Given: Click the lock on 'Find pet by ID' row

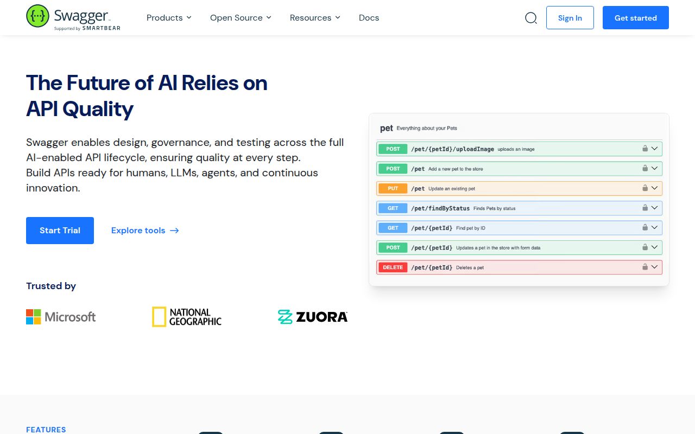Looking at the screenshot, I should pos(645,227).
